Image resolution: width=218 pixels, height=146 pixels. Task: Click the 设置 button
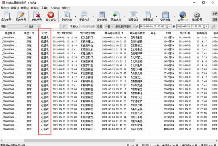pyautogui.click(x=100, y=26)
